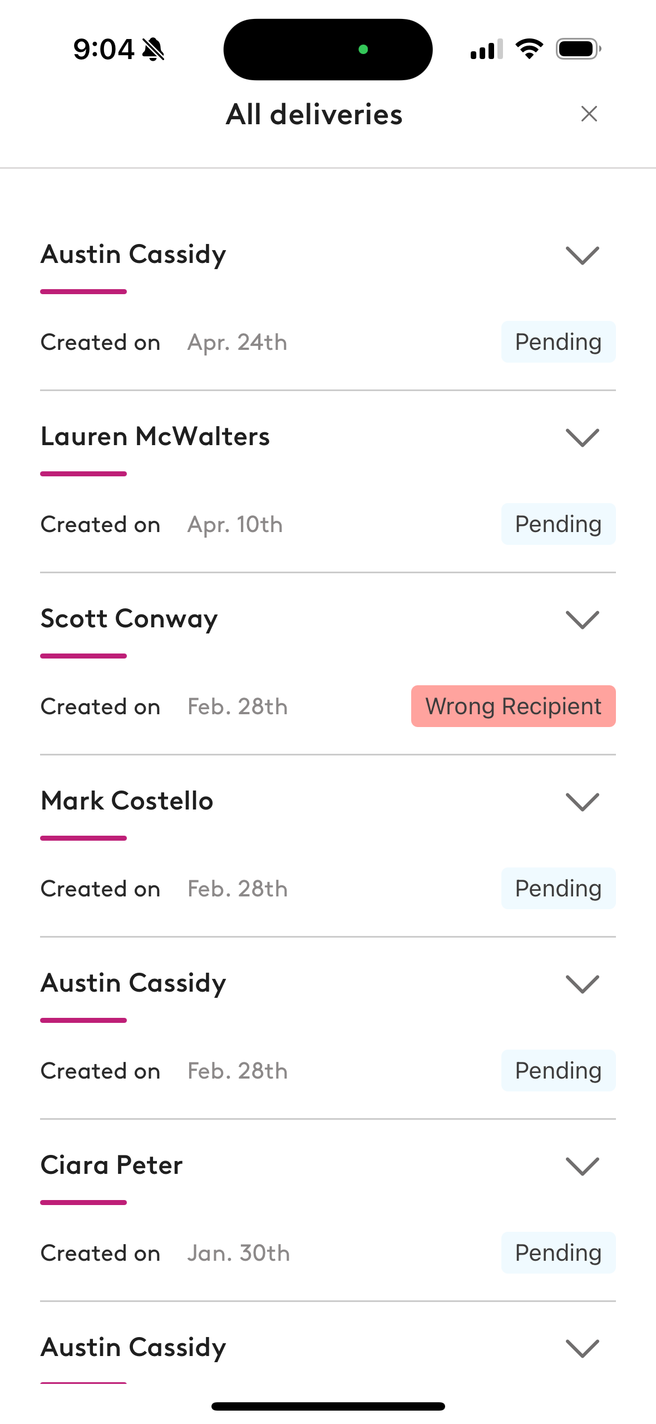This screenshot has width=656, height=1424.
Task: Expand Scott Conway delivery details
Action: point(582,620)
